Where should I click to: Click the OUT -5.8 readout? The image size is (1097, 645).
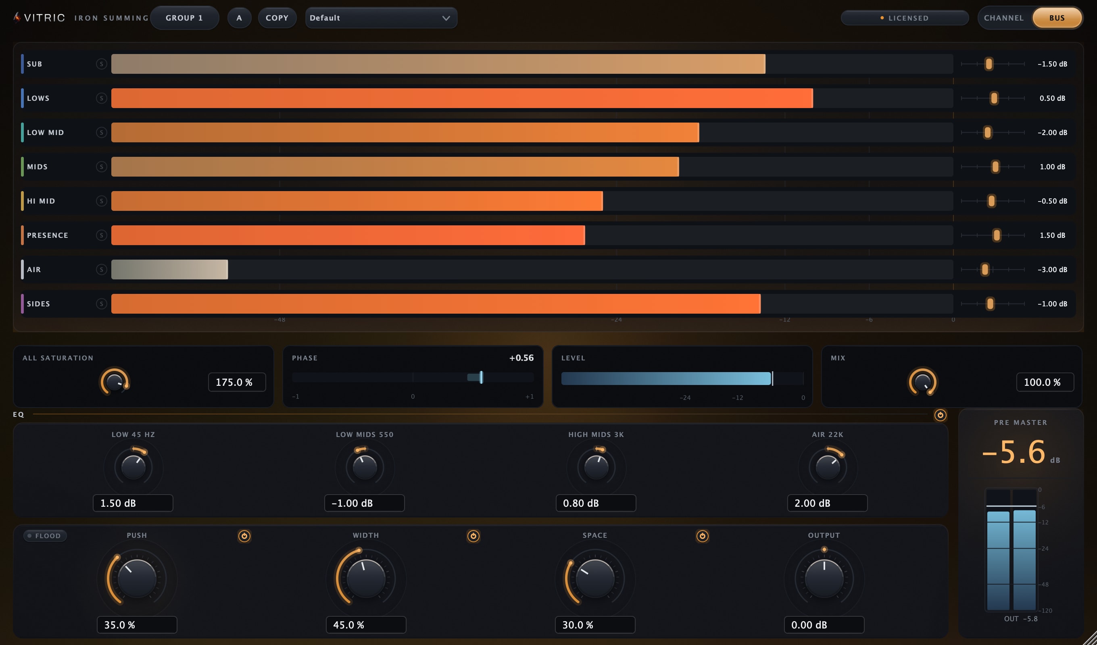[x=1020, y=619]
